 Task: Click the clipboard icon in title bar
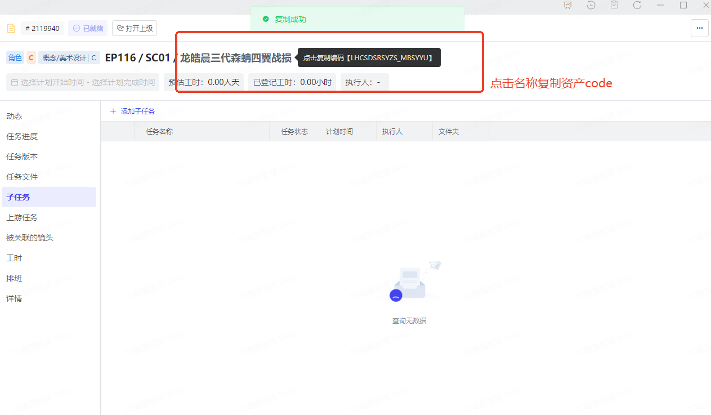pyautogui.click(x=614, y=5)
